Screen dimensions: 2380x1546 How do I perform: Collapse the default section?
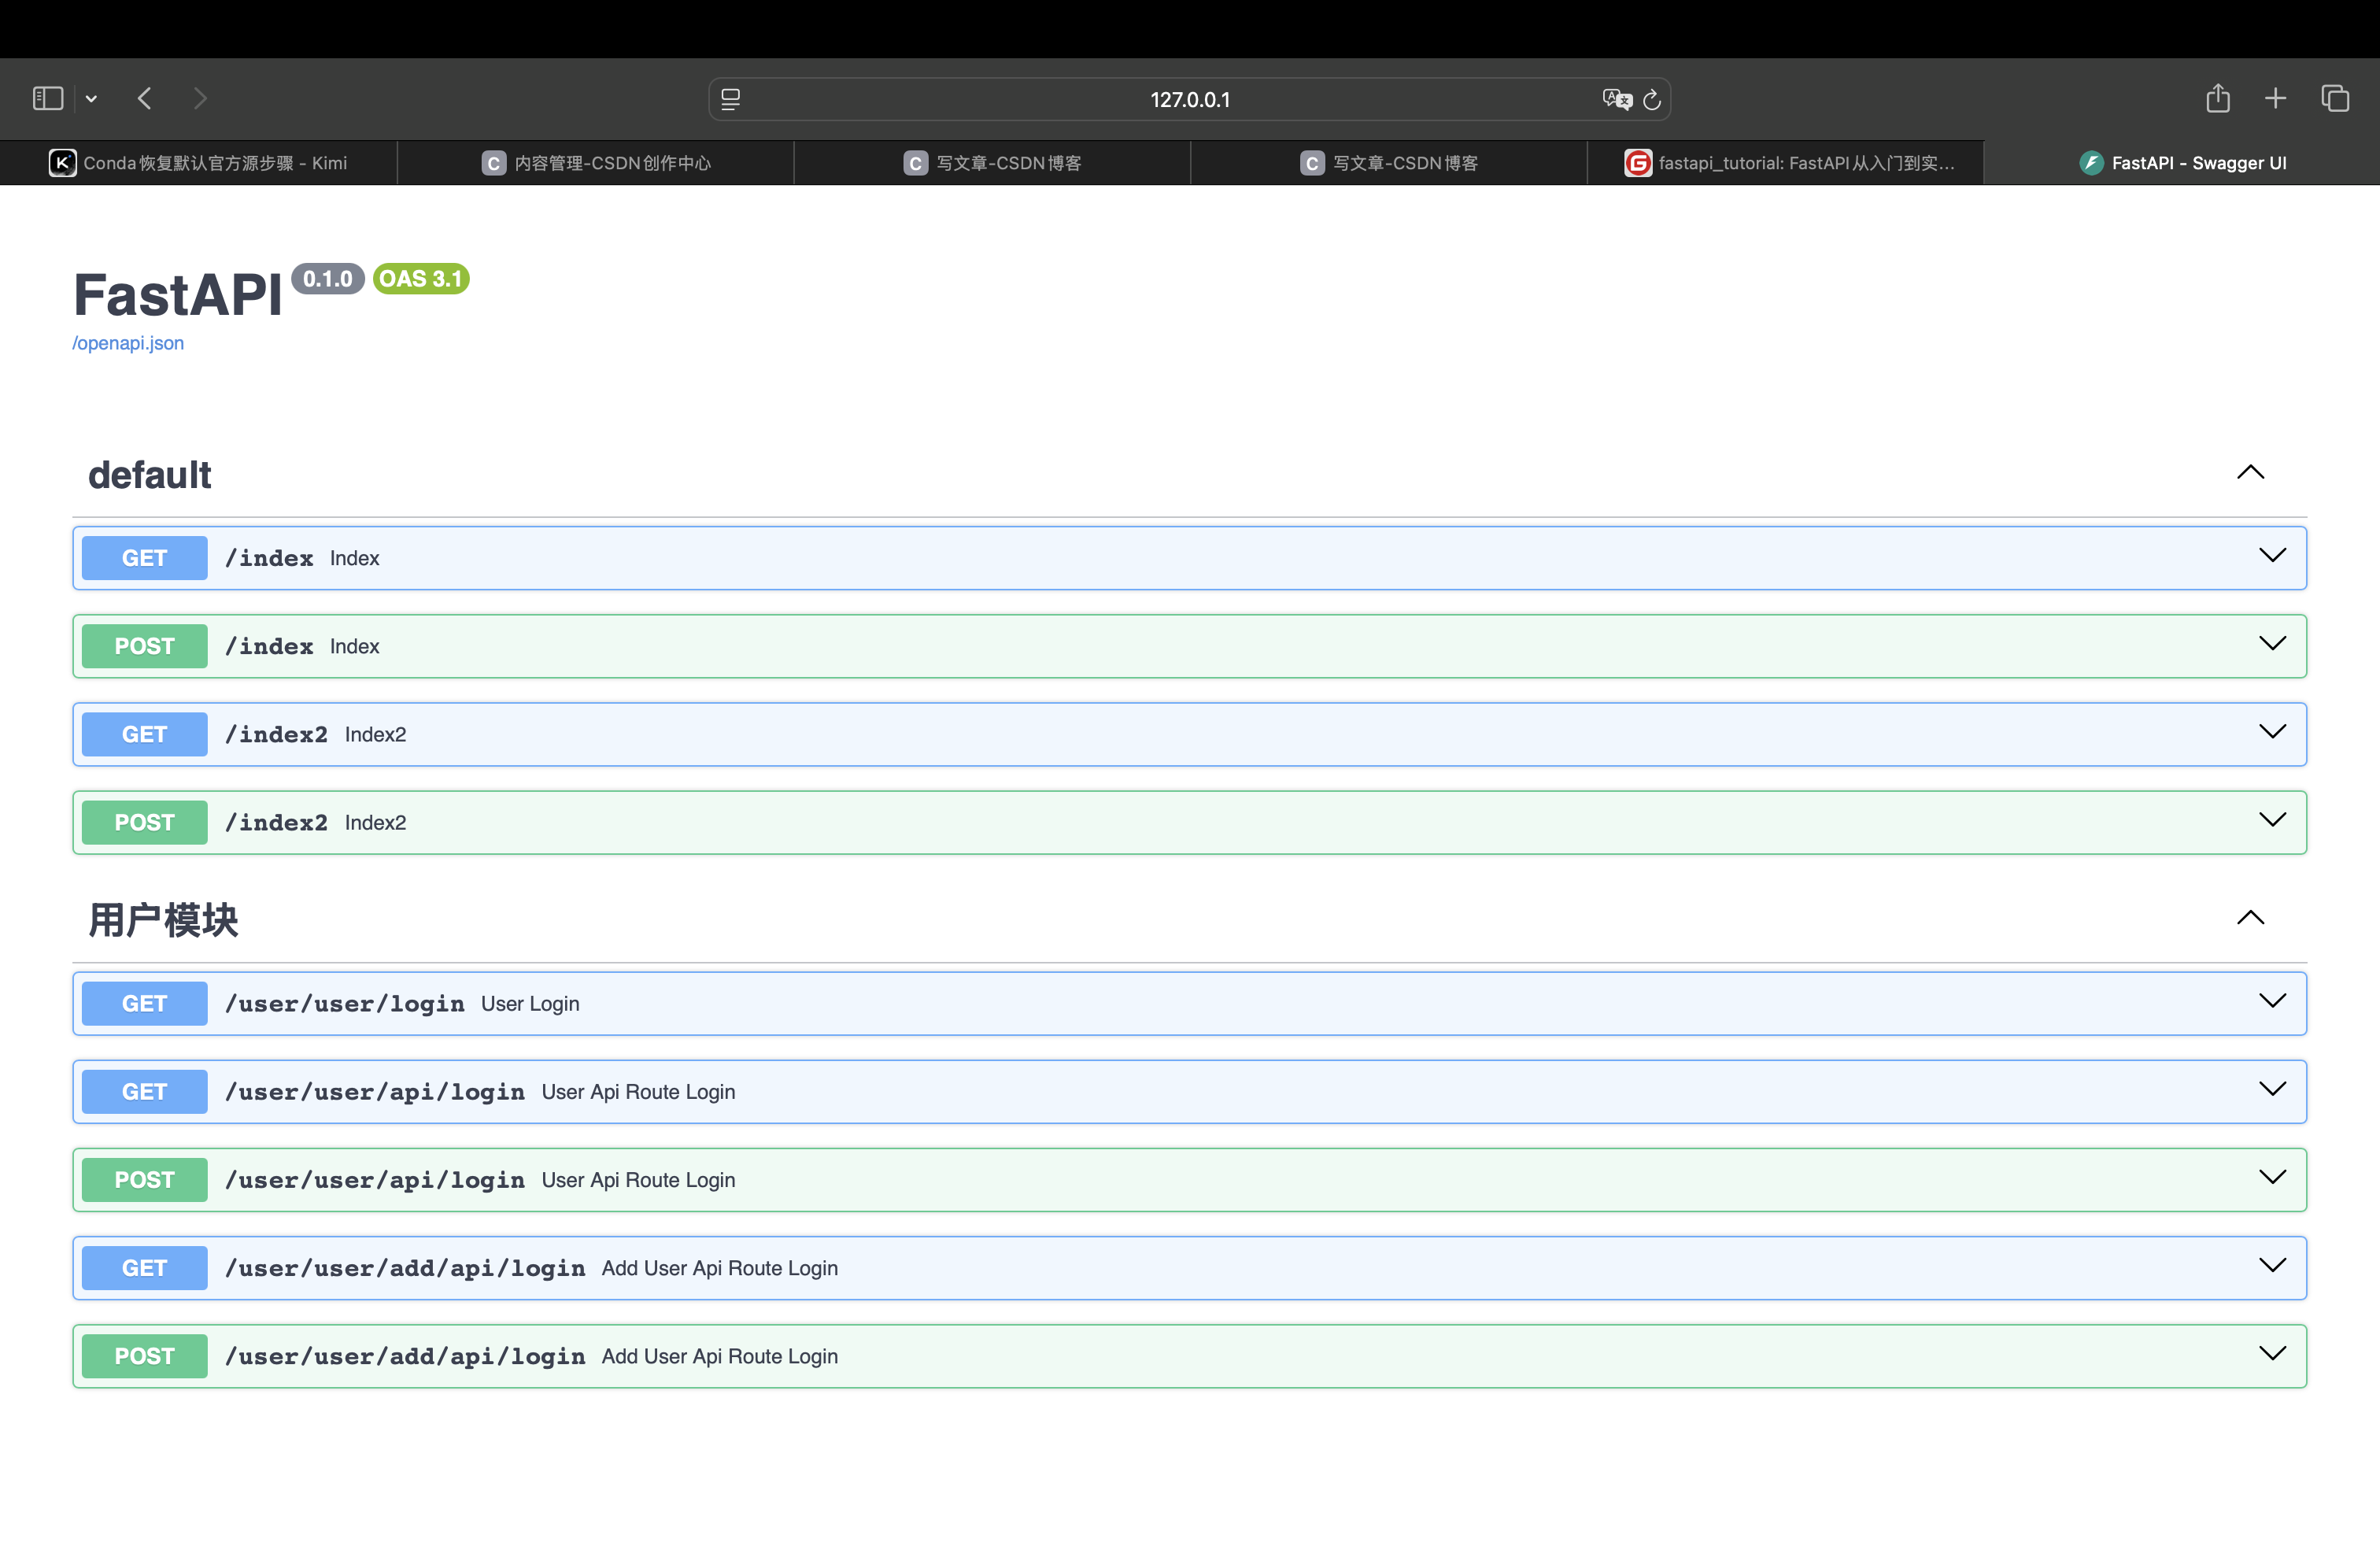coord(2250,472)
